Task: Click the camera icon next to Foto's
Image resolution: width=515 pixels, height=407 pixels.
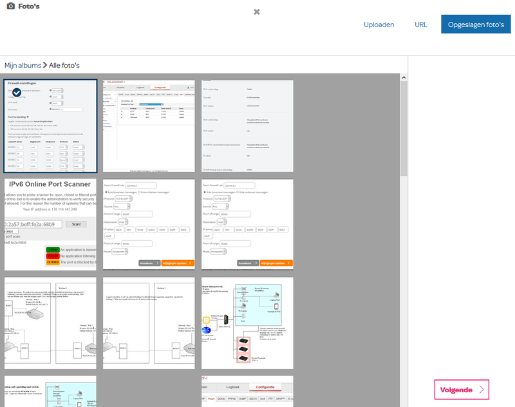Action: tap(11, 6)
